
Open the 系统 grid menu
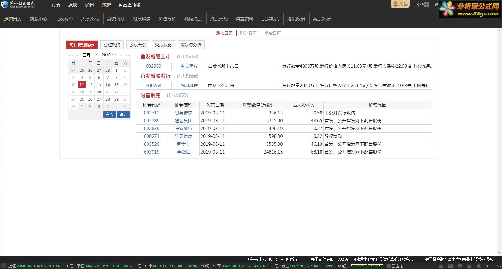(422, 4)
